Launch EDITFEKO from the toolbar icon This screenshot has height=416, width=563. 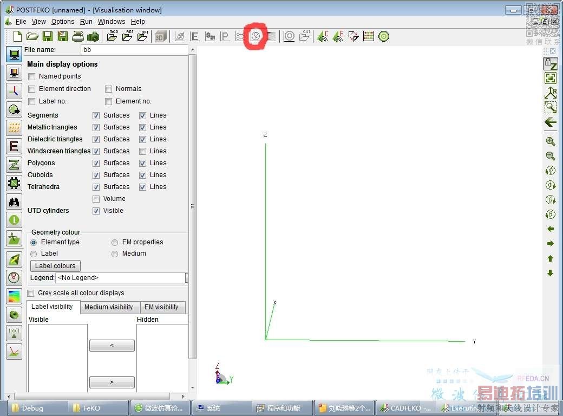[x=338, y=36]
